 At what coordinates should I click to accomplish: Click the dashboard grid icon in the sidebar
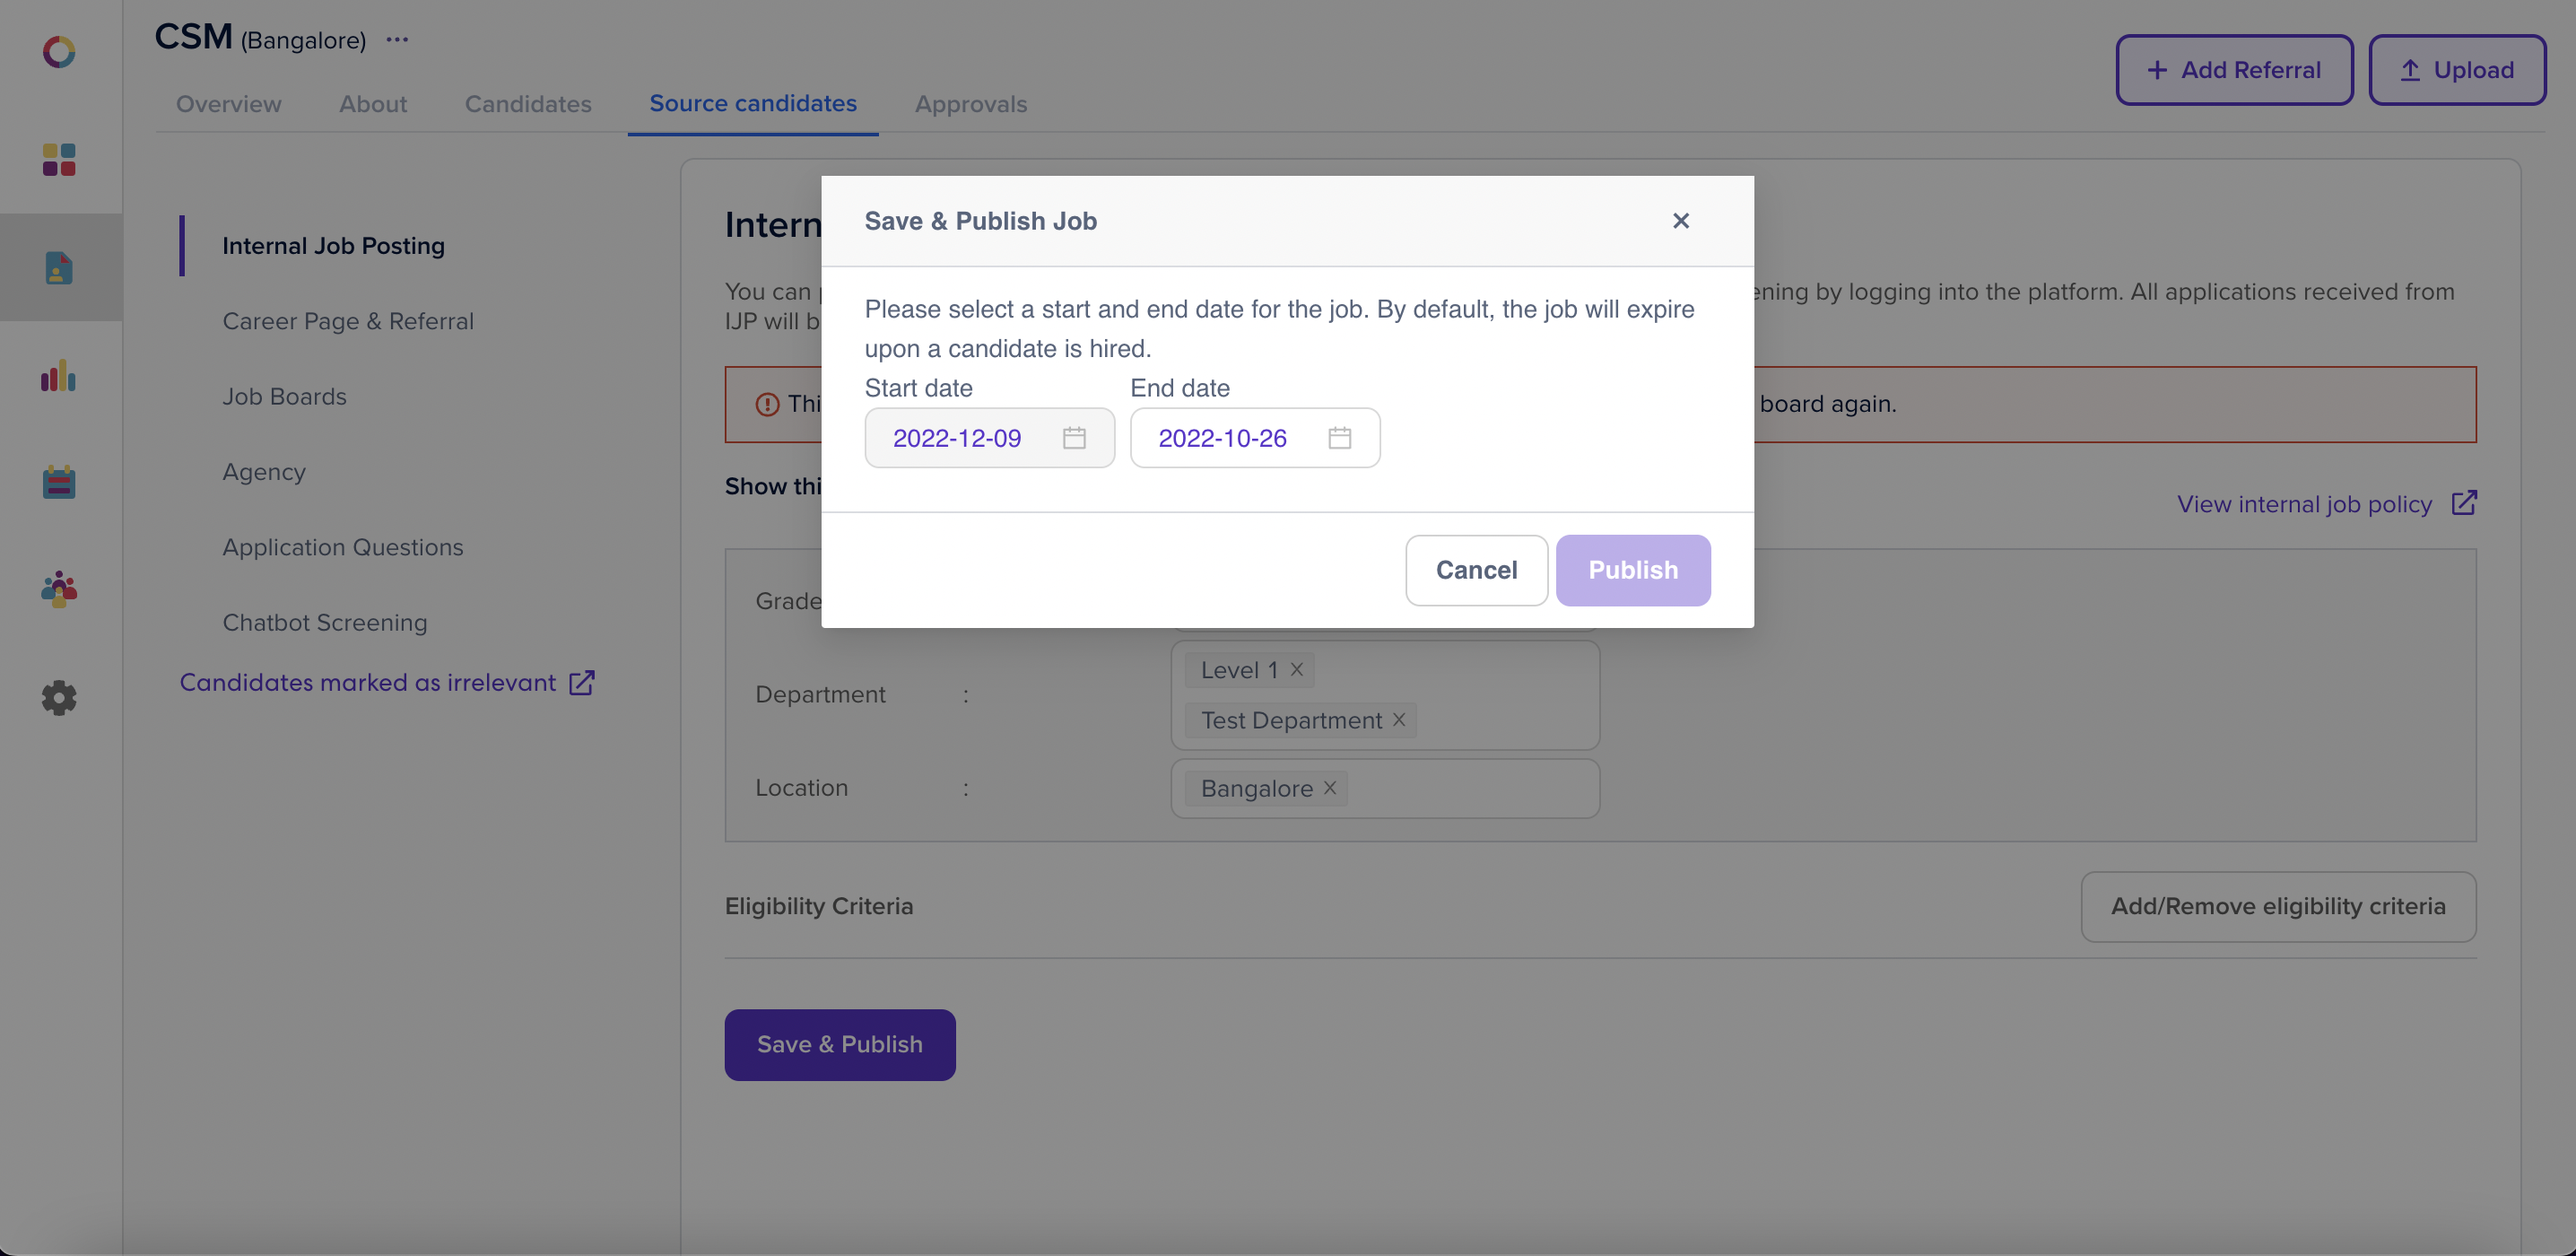59,160
